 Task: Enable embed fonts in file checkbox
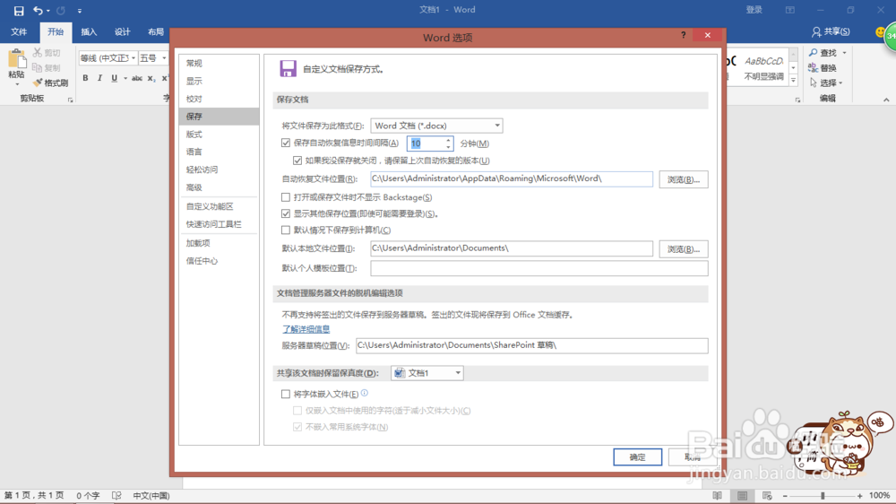pos(286,394)
